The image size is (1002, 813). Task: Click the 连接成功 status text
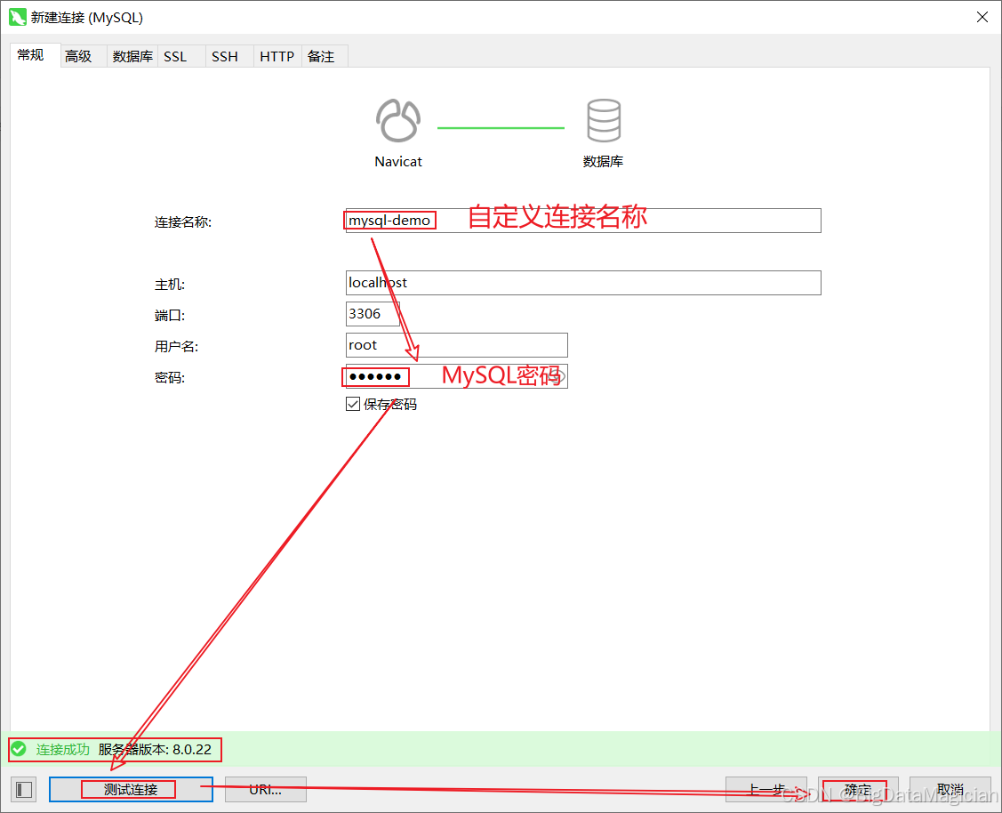click(62, 749)
